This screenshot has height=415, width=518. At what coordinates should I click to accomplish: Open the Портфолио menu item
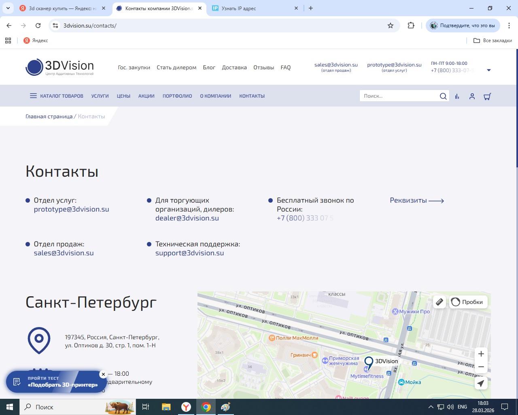177,96
